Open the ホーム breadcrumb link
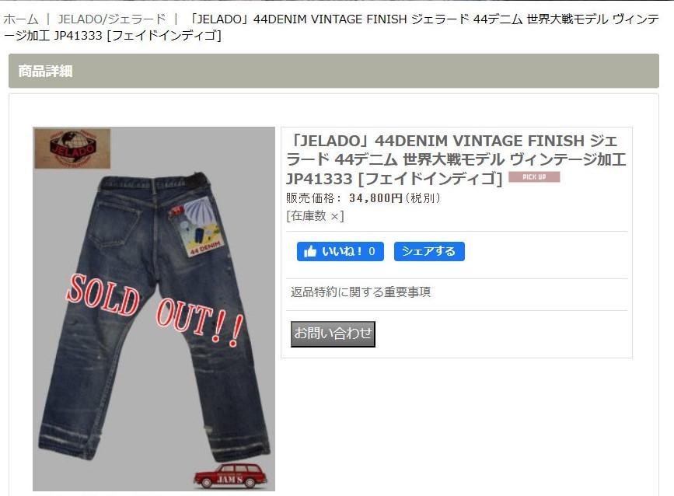Image resolution: width=674 pixels, height=496 pixels. (21, 19)
